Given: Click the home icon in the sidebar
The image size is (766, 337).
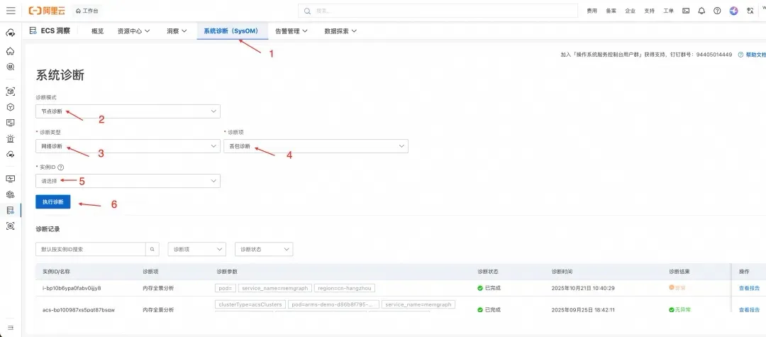Looking at the screenshot, I should pos(10,51).
